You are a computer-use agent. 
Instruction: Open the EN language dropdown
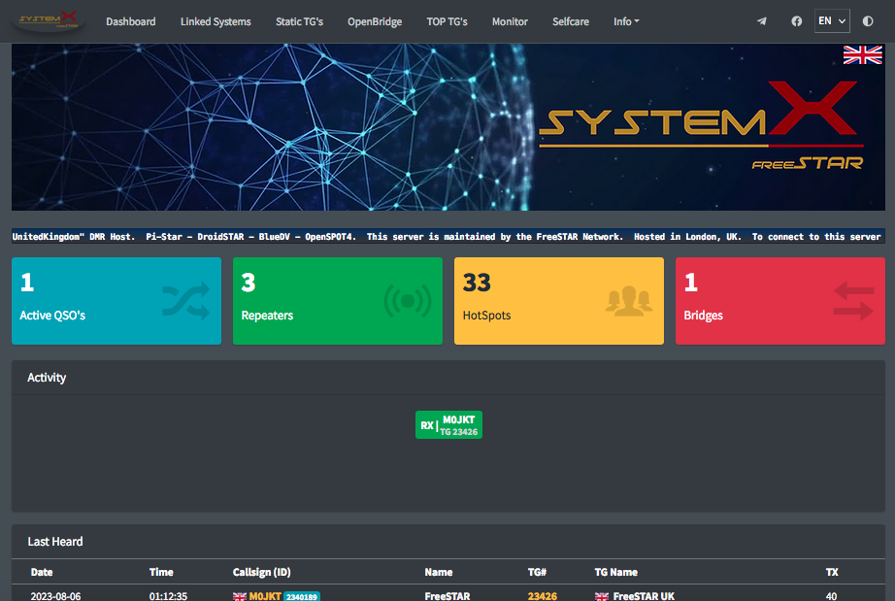832,21
